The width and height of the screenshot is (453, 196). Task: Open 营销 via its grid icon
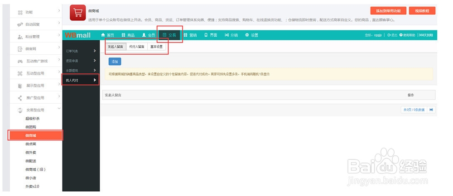pyautogui.click(x=185, y=35)
